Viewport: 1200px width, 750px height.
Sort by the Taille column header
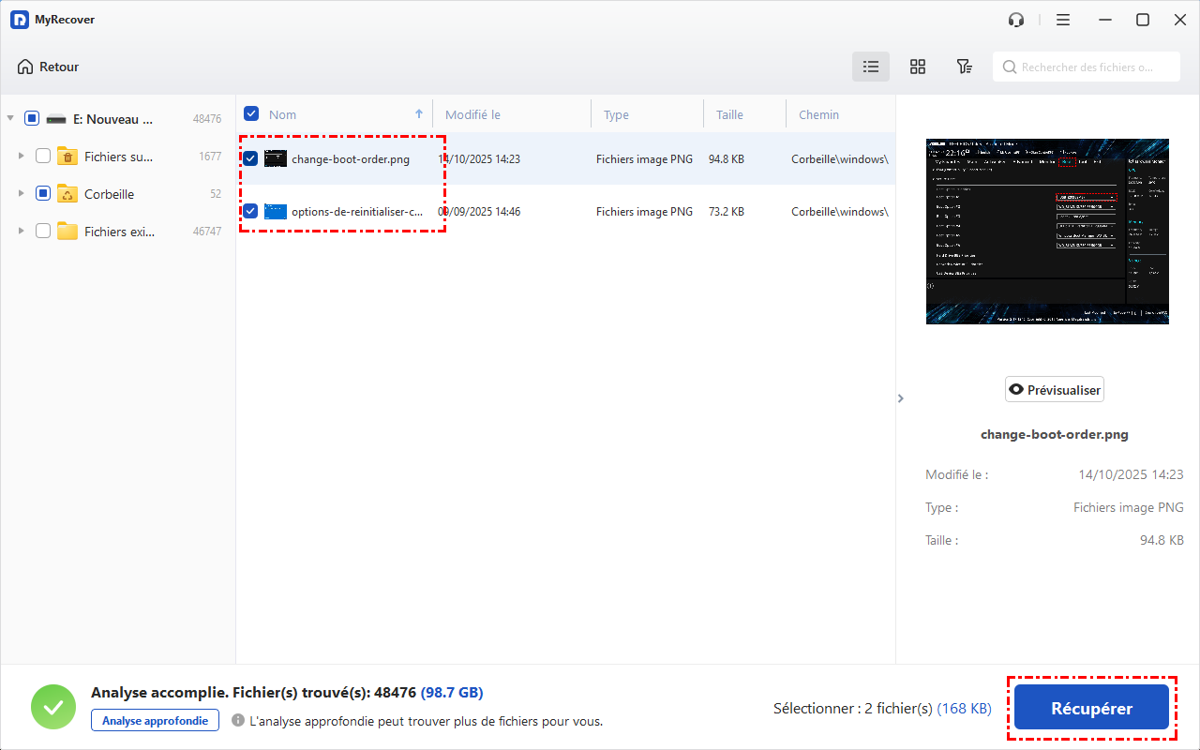pyautogui.click(x=729, y=114)
